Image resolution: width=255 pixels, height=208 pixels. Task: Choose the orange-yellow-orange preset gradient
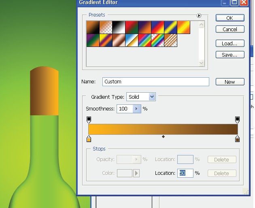point(184,28)
